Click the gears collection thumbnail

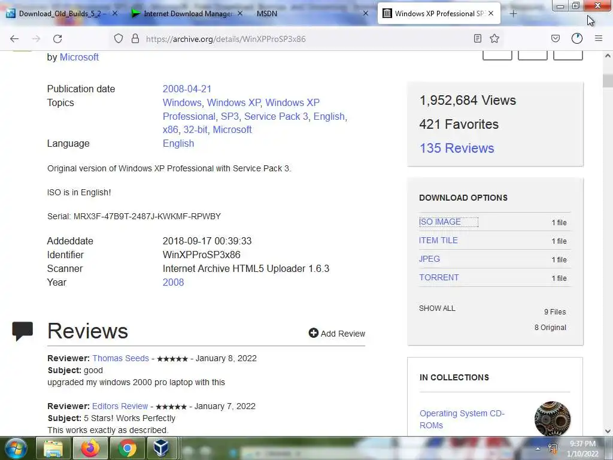(553, 419)
